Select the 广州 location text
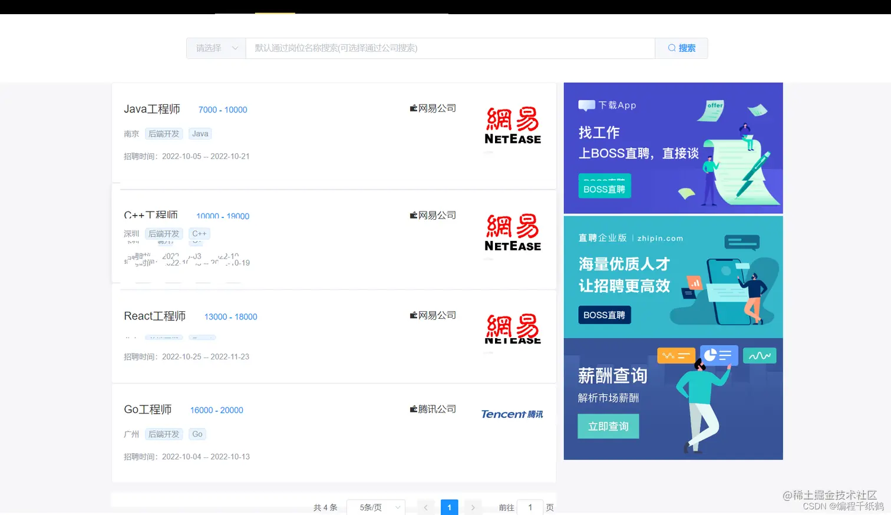The width and height of the screenshot is (891, 515). tap(131, 434)
